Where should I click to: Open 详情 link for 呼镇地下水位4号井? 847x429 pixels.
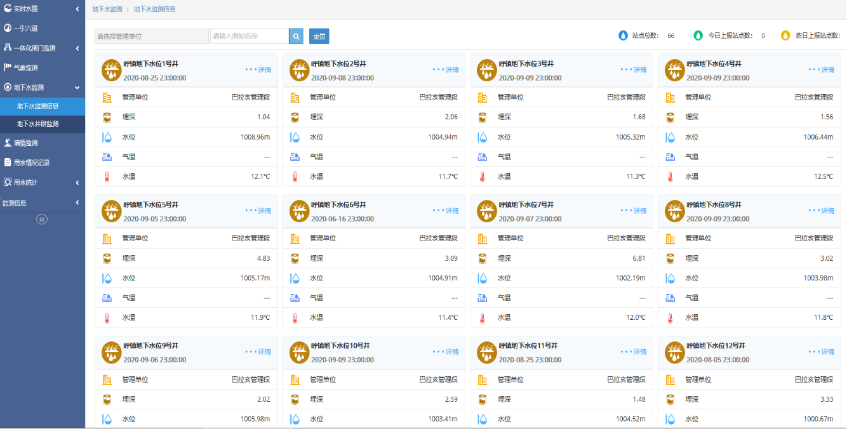click(x=822, y=70)
